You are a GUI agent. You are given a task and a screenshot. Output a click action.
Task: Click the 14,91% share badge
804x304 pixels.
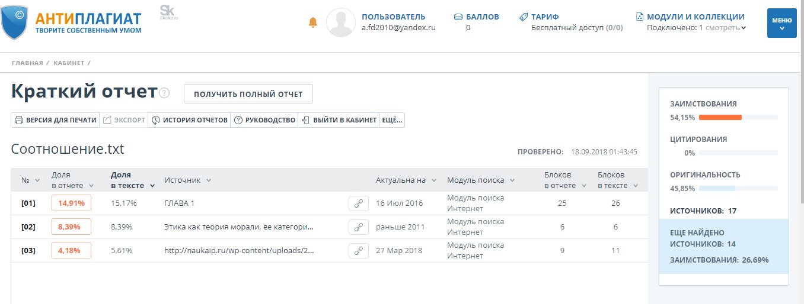pos(71,203)
